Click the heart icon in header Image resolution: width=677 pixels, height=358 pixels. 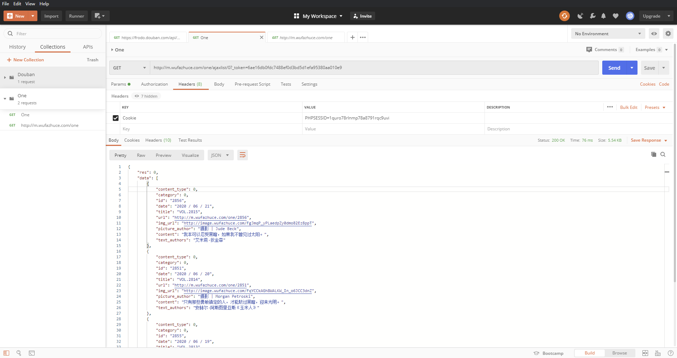(616, 16)
